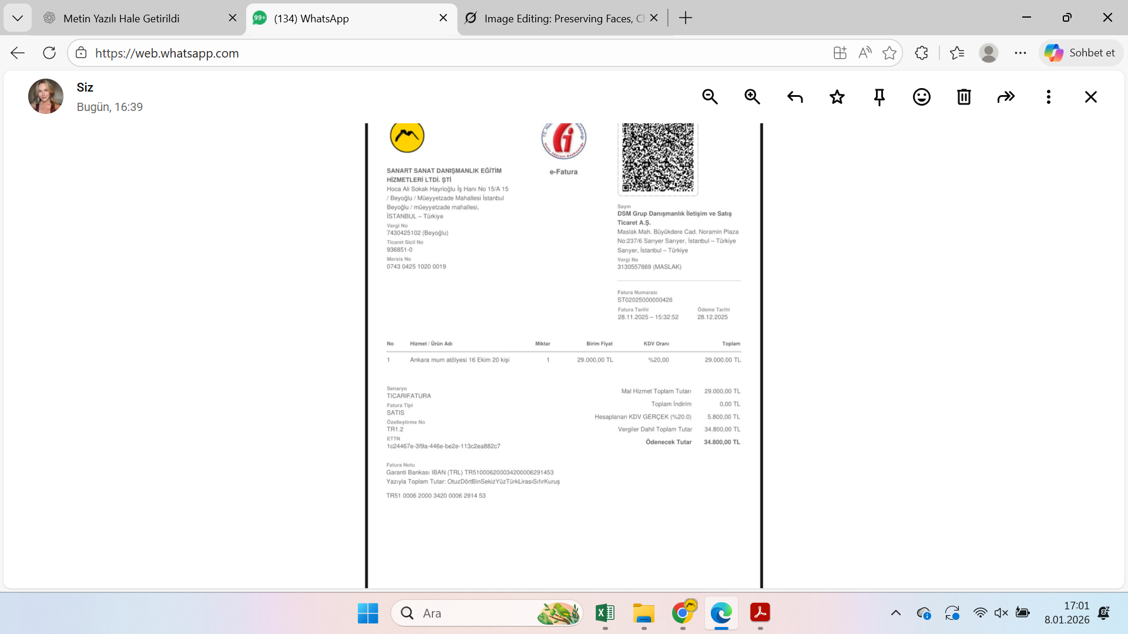Open the app available icon in address bar
This screenshot has height=634, width=1128.
[x=840, y=53]
